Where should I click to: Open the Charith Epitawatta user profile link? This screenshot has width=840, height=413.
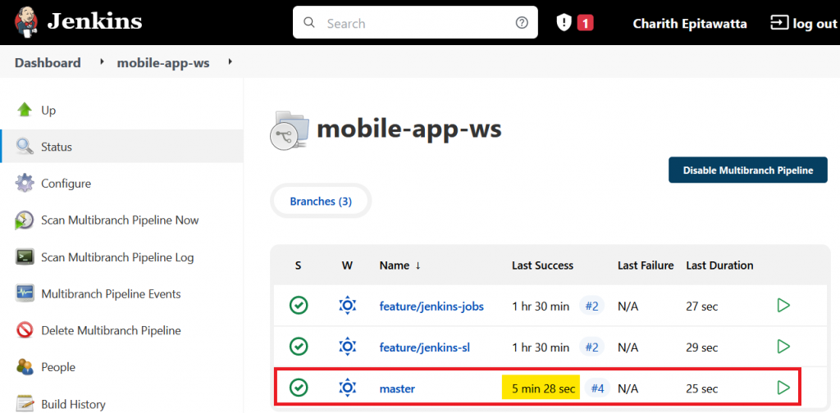tap(690, 24)
